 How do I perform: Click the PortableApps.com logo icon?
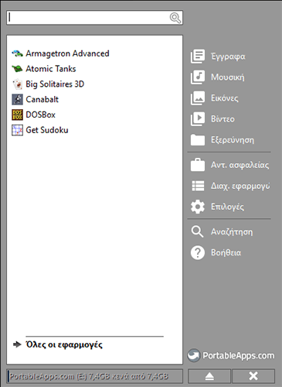pos(194,355)
